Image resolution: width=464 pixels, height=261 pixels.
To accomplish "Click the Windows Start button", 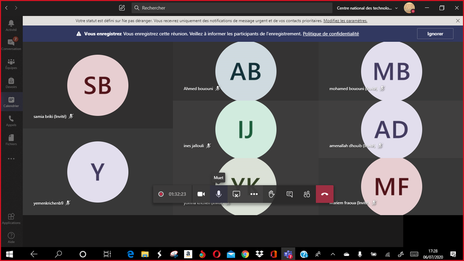I will [x=9, y=254].
